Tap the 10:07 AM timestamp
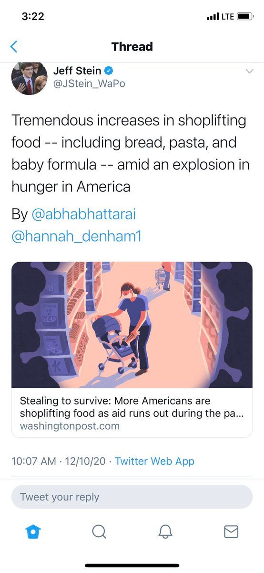 pos(32,461)
